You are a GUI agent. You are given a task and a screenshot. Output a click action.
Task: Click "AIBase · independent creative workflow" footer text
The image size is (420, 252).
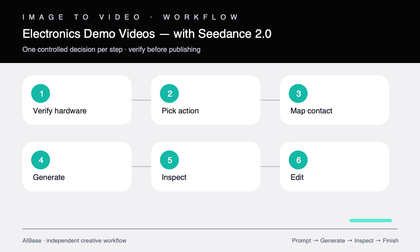pyautogui.click(x=75, y=240)
